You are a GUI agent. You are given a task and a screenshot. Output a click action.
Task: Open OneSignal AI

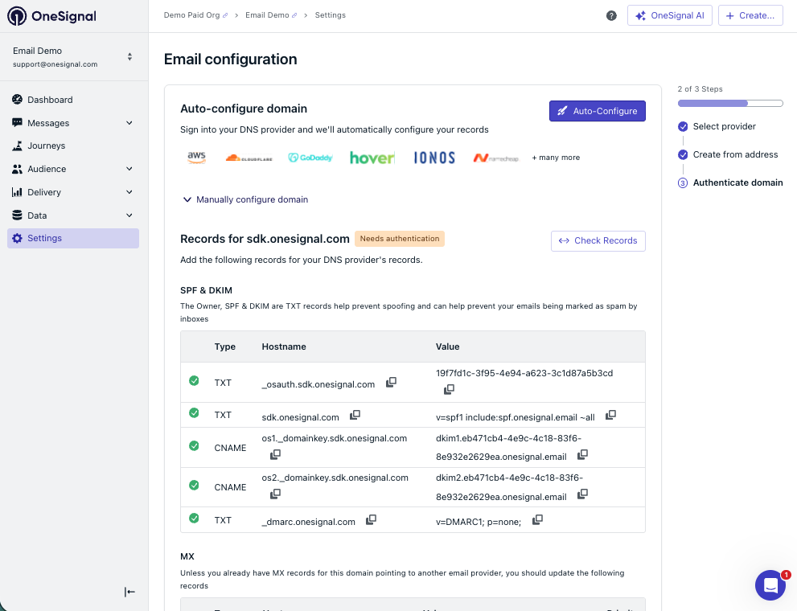click(670, 15)
